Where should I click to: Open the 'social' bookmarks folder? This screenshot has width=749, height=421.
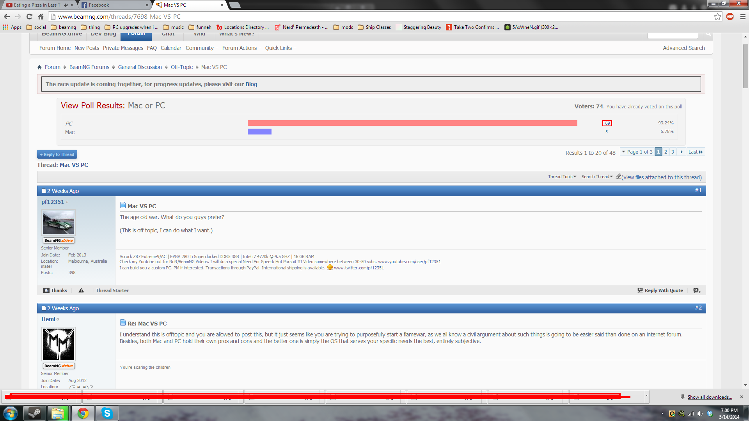click(36, 27)
